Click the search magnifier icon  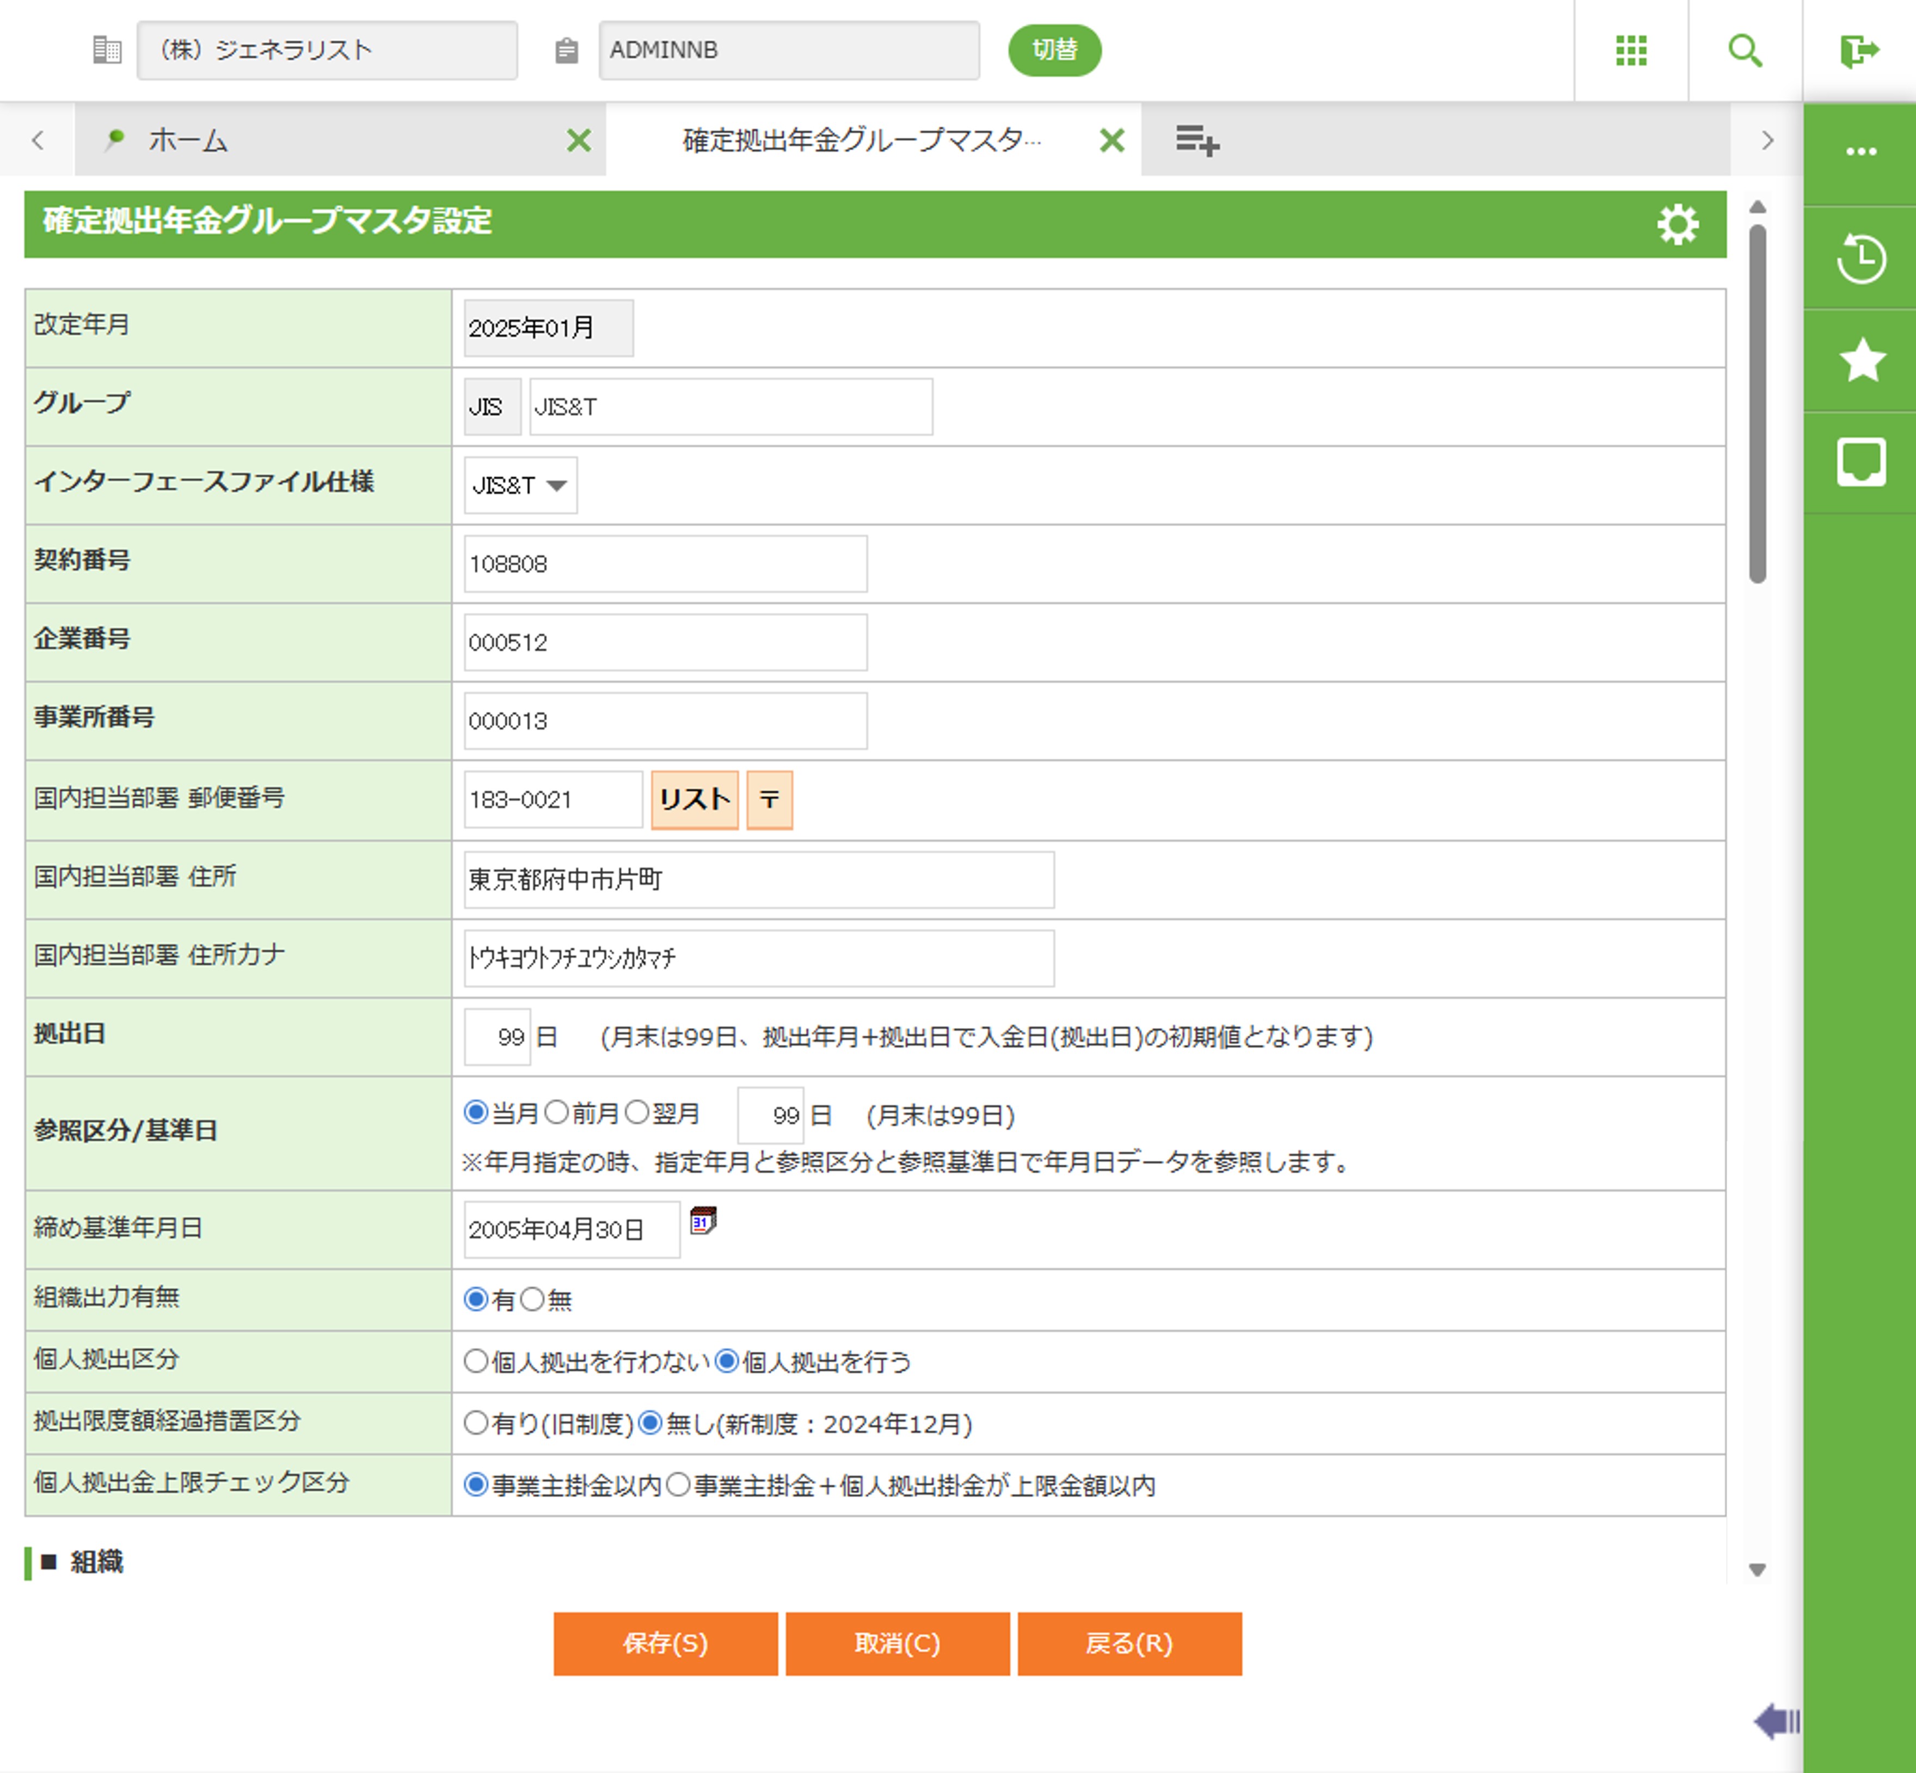(x=1744, y=50)
